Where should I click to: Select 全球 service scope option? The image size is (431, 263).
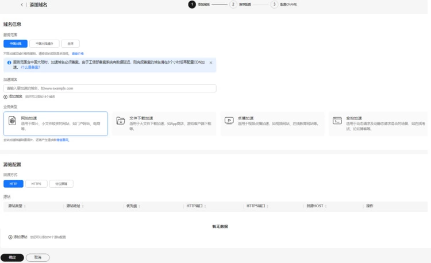[70, 44]
